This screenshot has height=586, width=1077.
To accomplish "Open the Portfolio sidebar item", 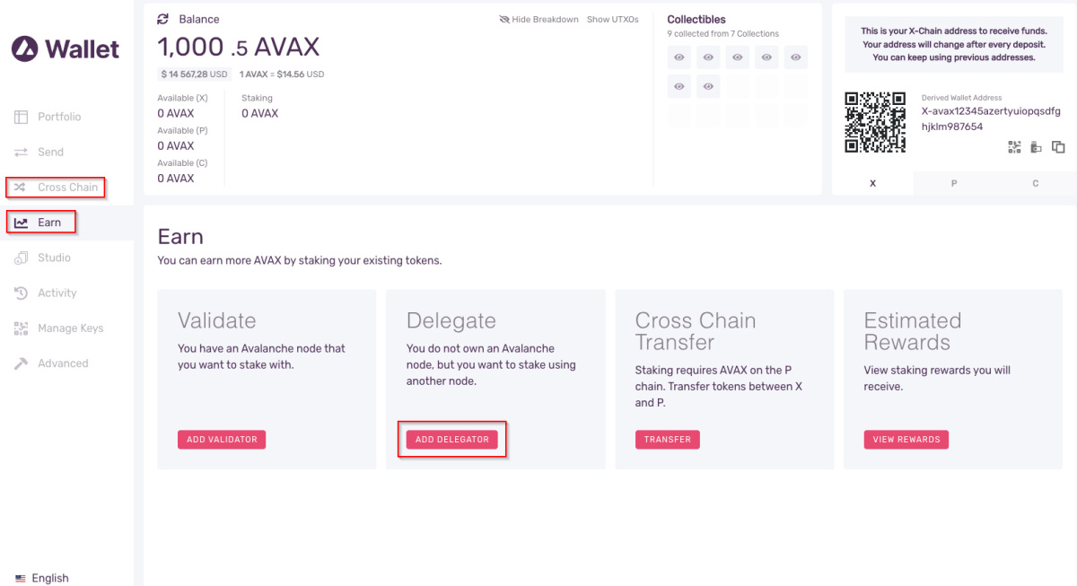I will (59, 117).
